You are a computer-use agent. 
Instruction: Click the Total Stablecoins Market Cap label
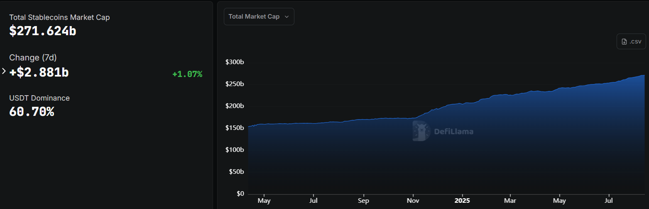click(x=59, y=17)
